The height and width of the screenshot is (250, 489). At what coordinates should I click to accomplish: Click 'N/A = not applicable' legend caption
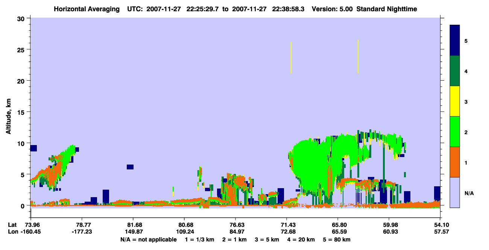[148, 240]
